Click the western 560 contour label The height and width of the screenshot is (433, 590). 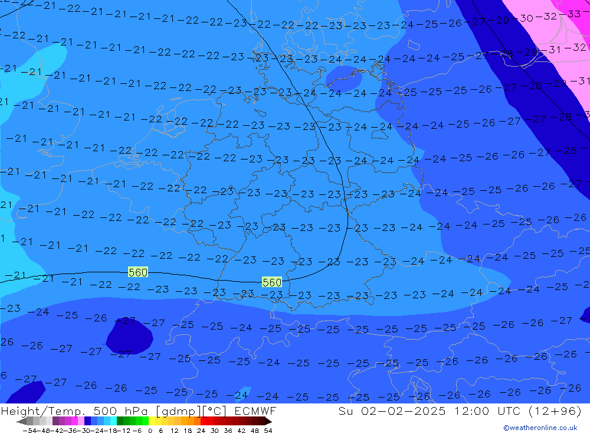click(x=137, y=272)
